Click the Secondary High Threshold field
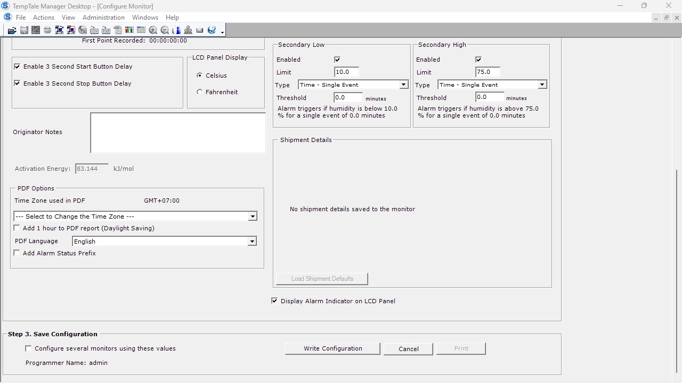The image size is (682, 383). pyautogui.click(x=490, y=97)
